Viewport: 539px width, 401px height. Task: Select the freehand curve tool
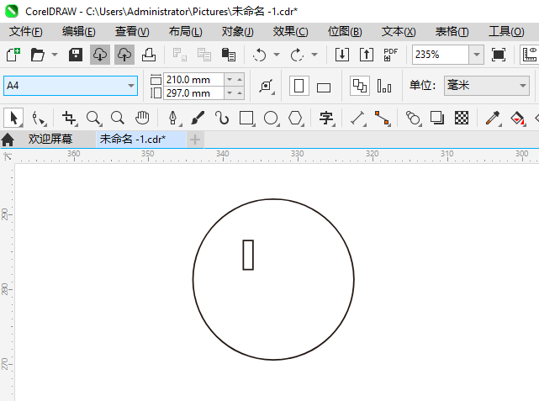pos(222,118)
